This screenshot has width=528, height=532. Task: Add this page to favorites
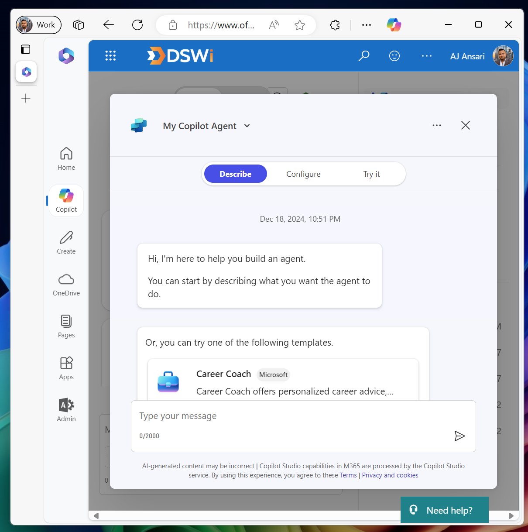click(300, 25)
